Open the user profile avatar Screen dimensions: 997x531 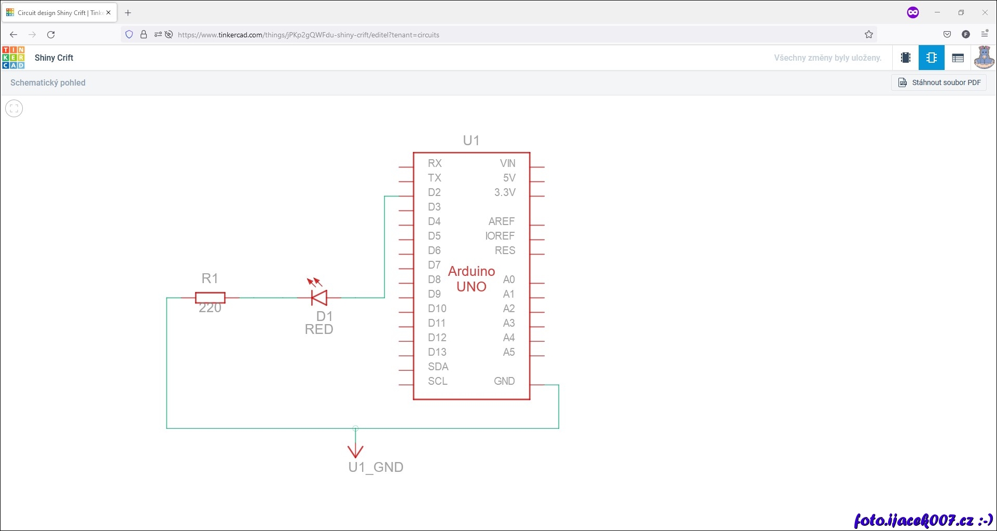tap(984, 58)
